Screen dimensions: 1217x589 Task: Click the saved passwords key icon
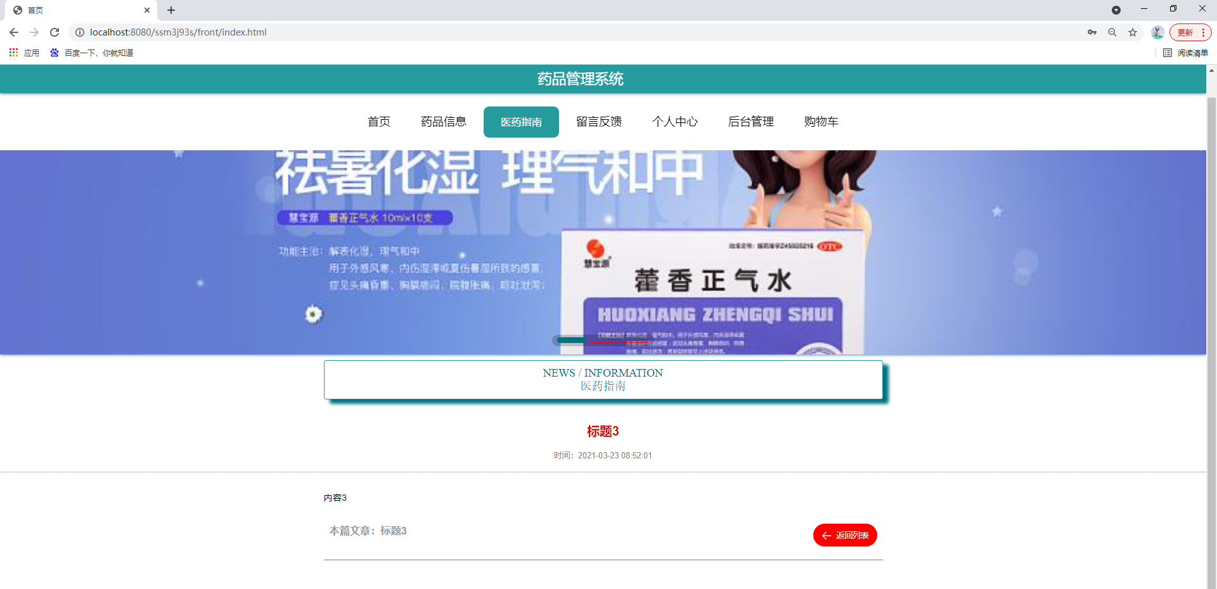point(1092,32)
